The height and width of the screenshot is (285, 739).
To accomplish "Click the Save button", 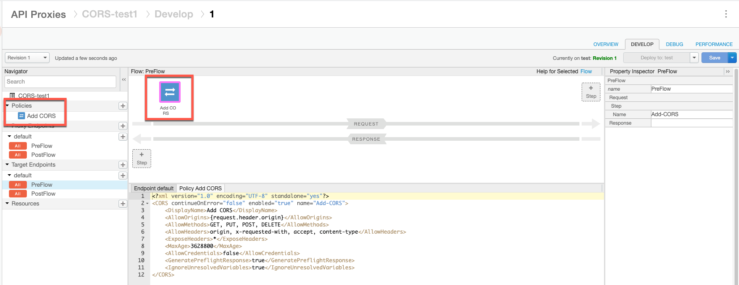I will tap(714, 58).
